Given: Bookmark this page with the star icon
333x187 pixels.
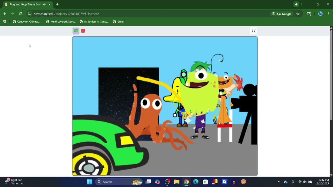Looking at the screenshot, I should coord(298,14).
